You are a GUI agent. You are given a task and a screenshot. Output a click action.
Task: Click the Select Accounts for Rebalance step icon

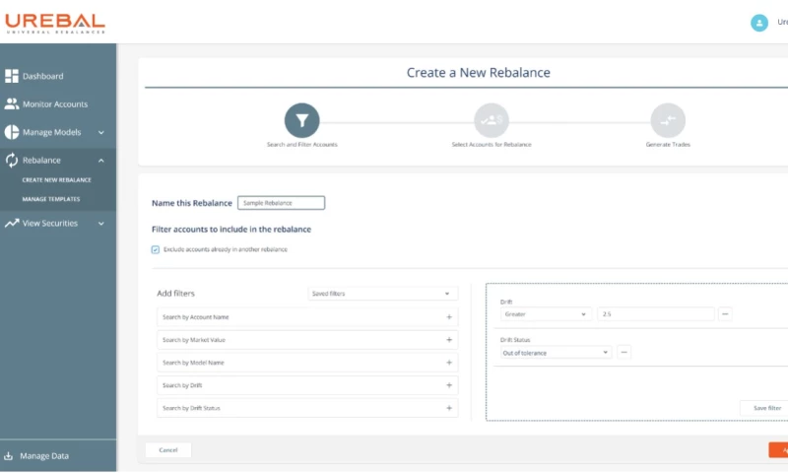pyautogui.click(x=491, y=120)
